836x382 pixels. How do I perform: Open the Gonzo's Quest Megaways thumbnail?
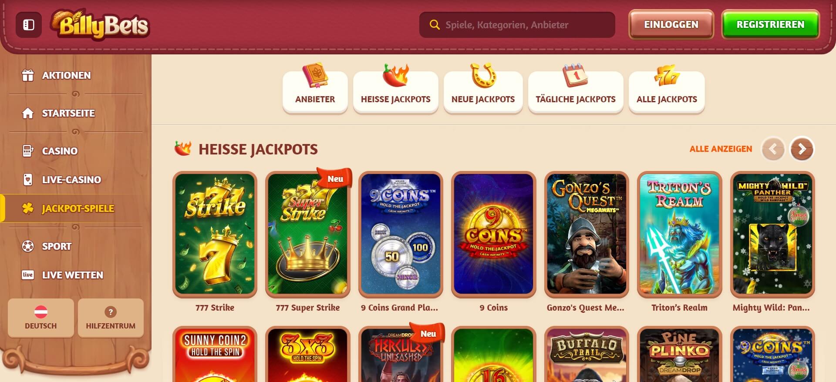(587, 234)
